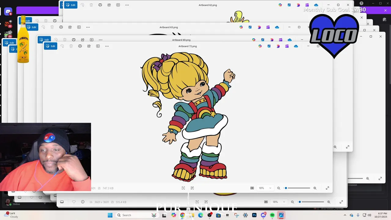391x220 pixels.
Task: Open zoom dropdown in the 515.4 KB status bar
Action: [279, 202]
